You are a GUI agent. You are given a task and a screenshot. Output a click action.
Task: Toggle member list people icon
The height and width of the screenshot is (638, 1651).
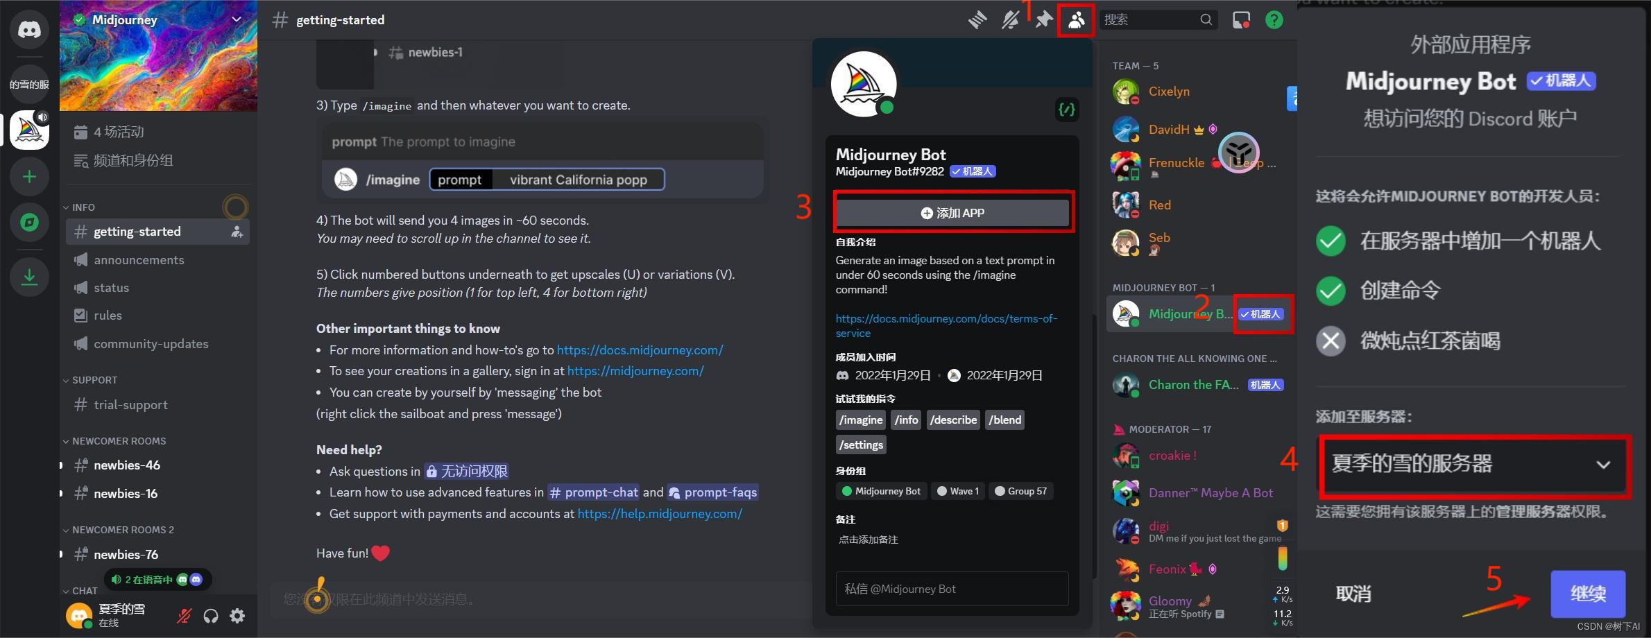[1076, 20]
